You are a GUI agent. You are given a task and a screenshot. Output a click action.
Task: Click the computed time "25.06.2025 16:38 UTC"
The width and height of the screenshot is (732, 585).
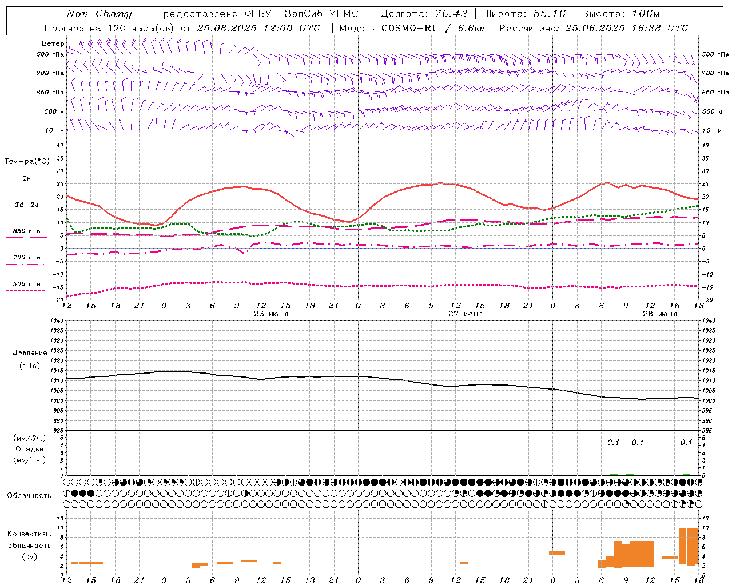(626, 28)
